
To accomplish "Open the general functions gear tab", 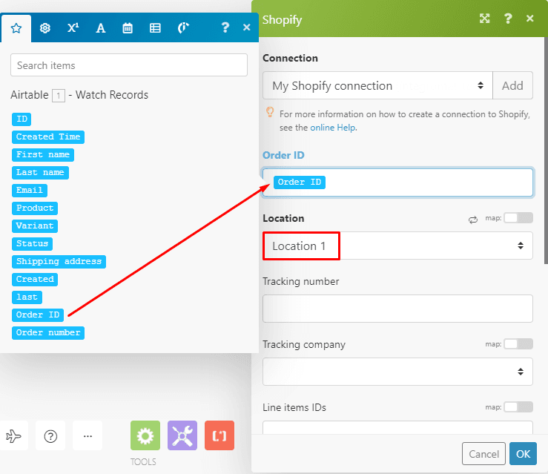I will point(45,28).
